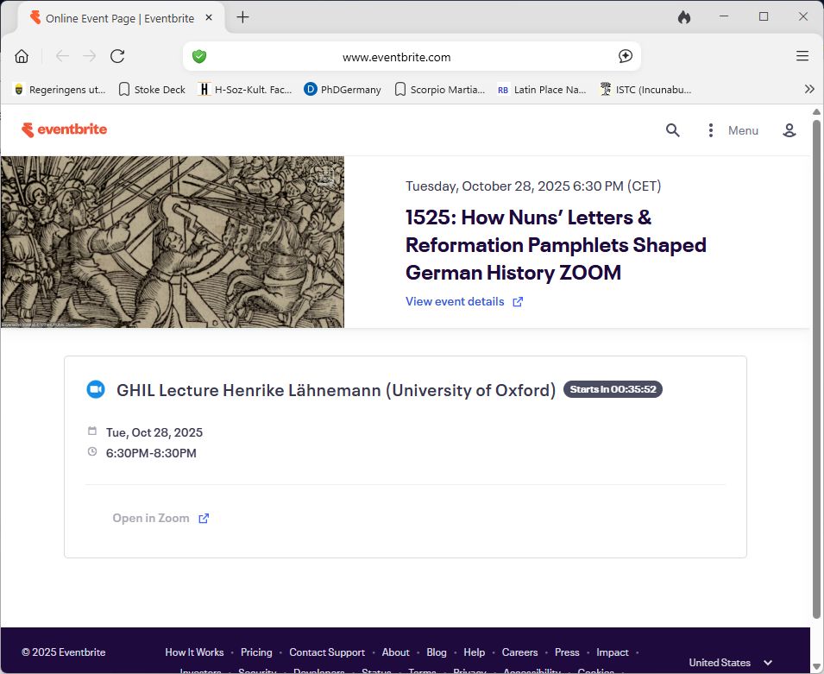Open the three-dot overflow next to Menu
Viewport: 824px width, 674px height.
pos(710,129)
